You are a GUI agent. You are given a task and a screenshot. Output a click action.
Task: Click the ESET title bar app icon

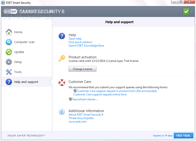3,3
